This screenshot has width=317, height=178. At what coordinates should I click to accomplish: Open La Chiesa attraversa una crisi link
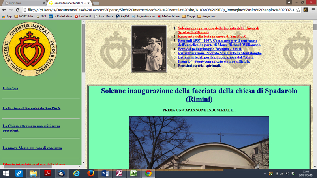pyautogui.click(x=31, y=128)
